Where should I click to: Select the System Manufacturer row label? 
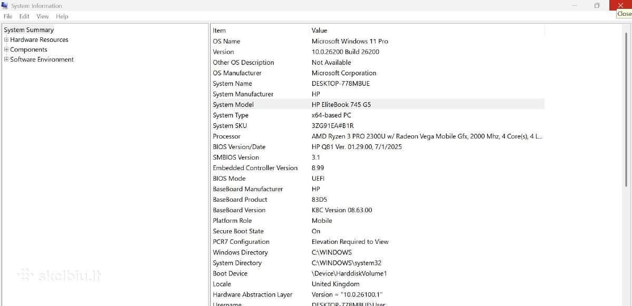point(243,94)
